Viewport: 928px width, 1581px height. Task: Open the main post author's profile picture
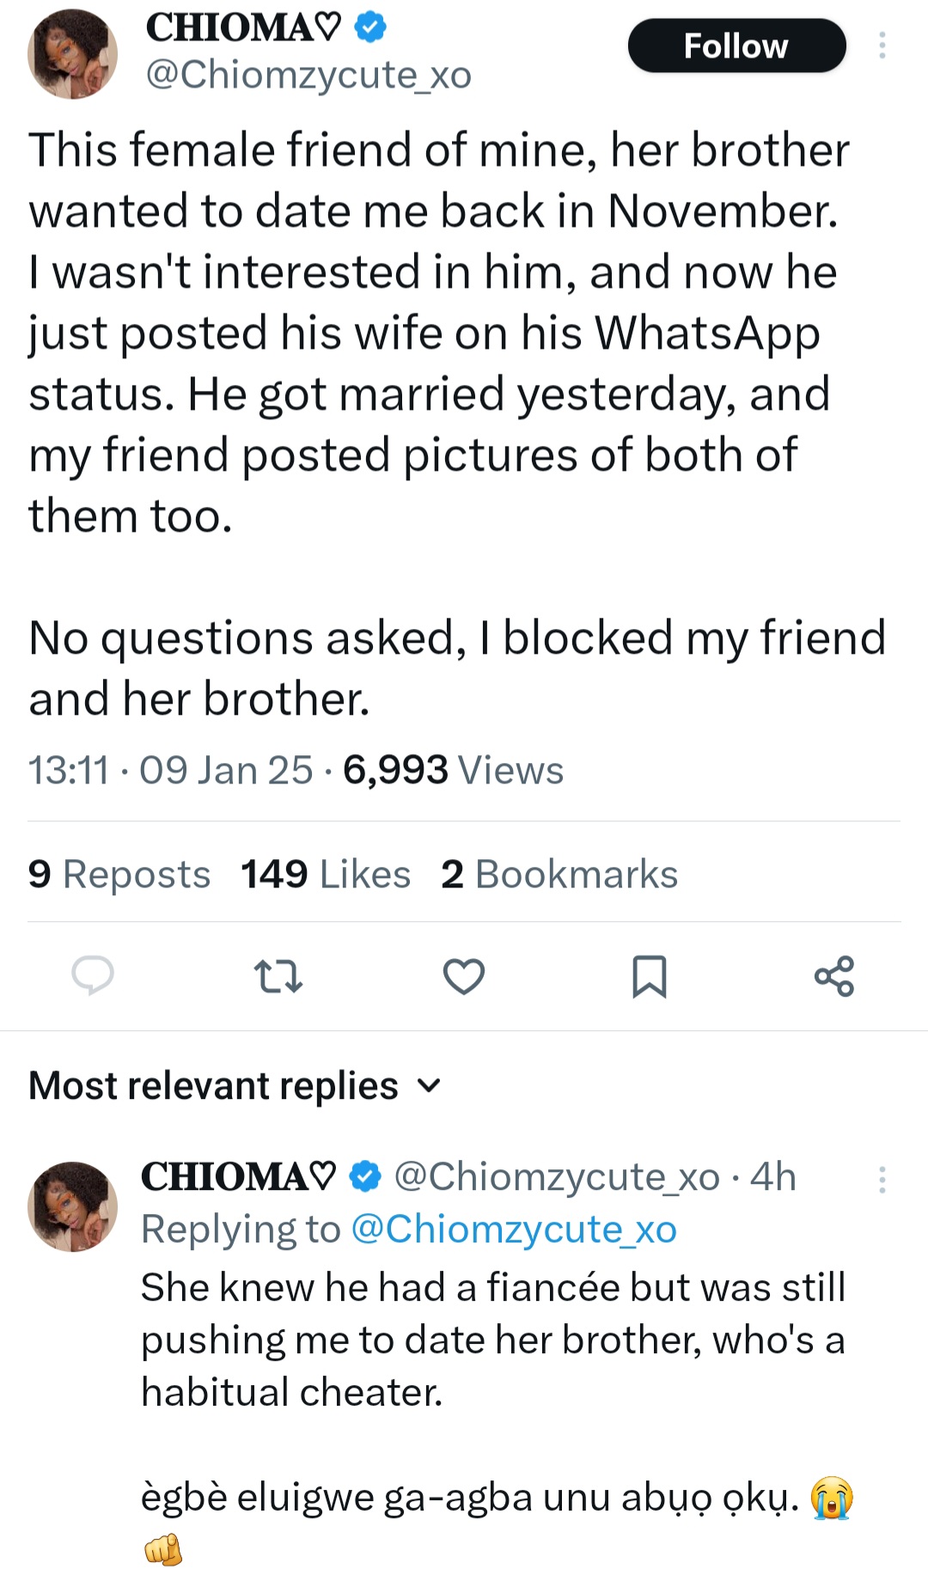tap(73, 54)
